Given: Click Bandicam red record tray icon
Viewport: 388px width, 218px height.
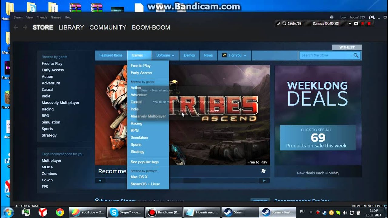Looking at the screenshot, I should (317, 213).
